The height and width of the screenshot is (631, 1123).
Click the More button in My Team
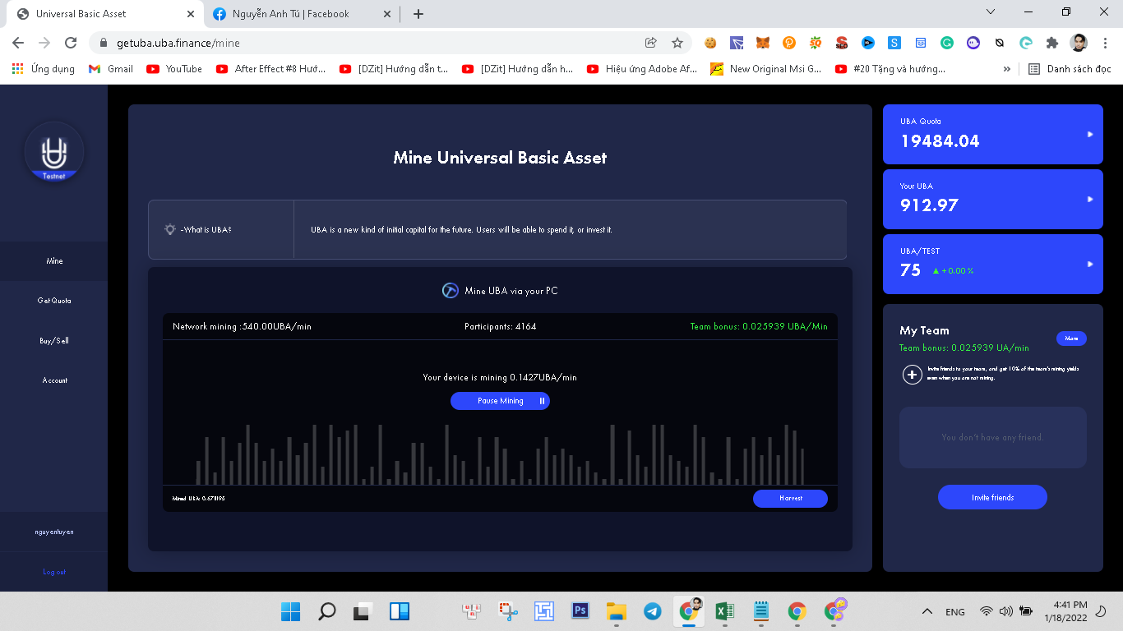[x=1071, y=339]
